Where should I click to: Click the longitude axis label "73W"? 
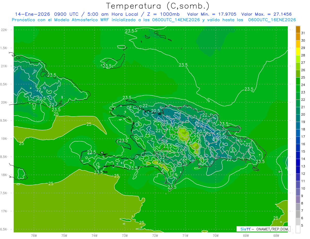pos(125,236)
